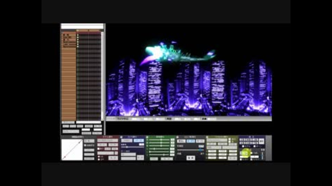This screenshot has width=332, height=186.
Task: Click the reset button left of the camera button
Action: pos(127,141)
